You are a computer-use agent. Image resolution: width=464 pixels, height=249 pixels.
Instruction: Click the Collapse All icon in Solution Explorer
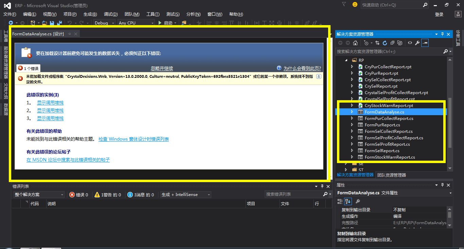click(392, 43)
